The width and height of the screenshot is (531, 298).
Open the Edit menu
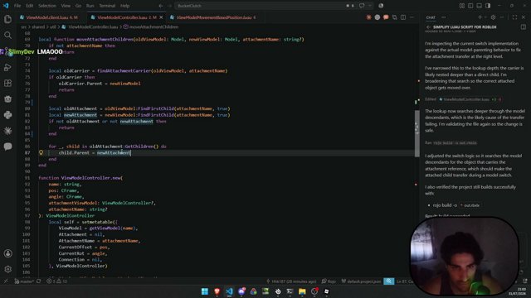pos(30,6)
